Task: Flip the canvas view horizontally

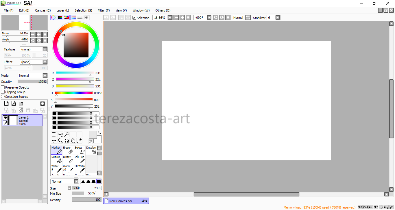Action: coord(248,18)
